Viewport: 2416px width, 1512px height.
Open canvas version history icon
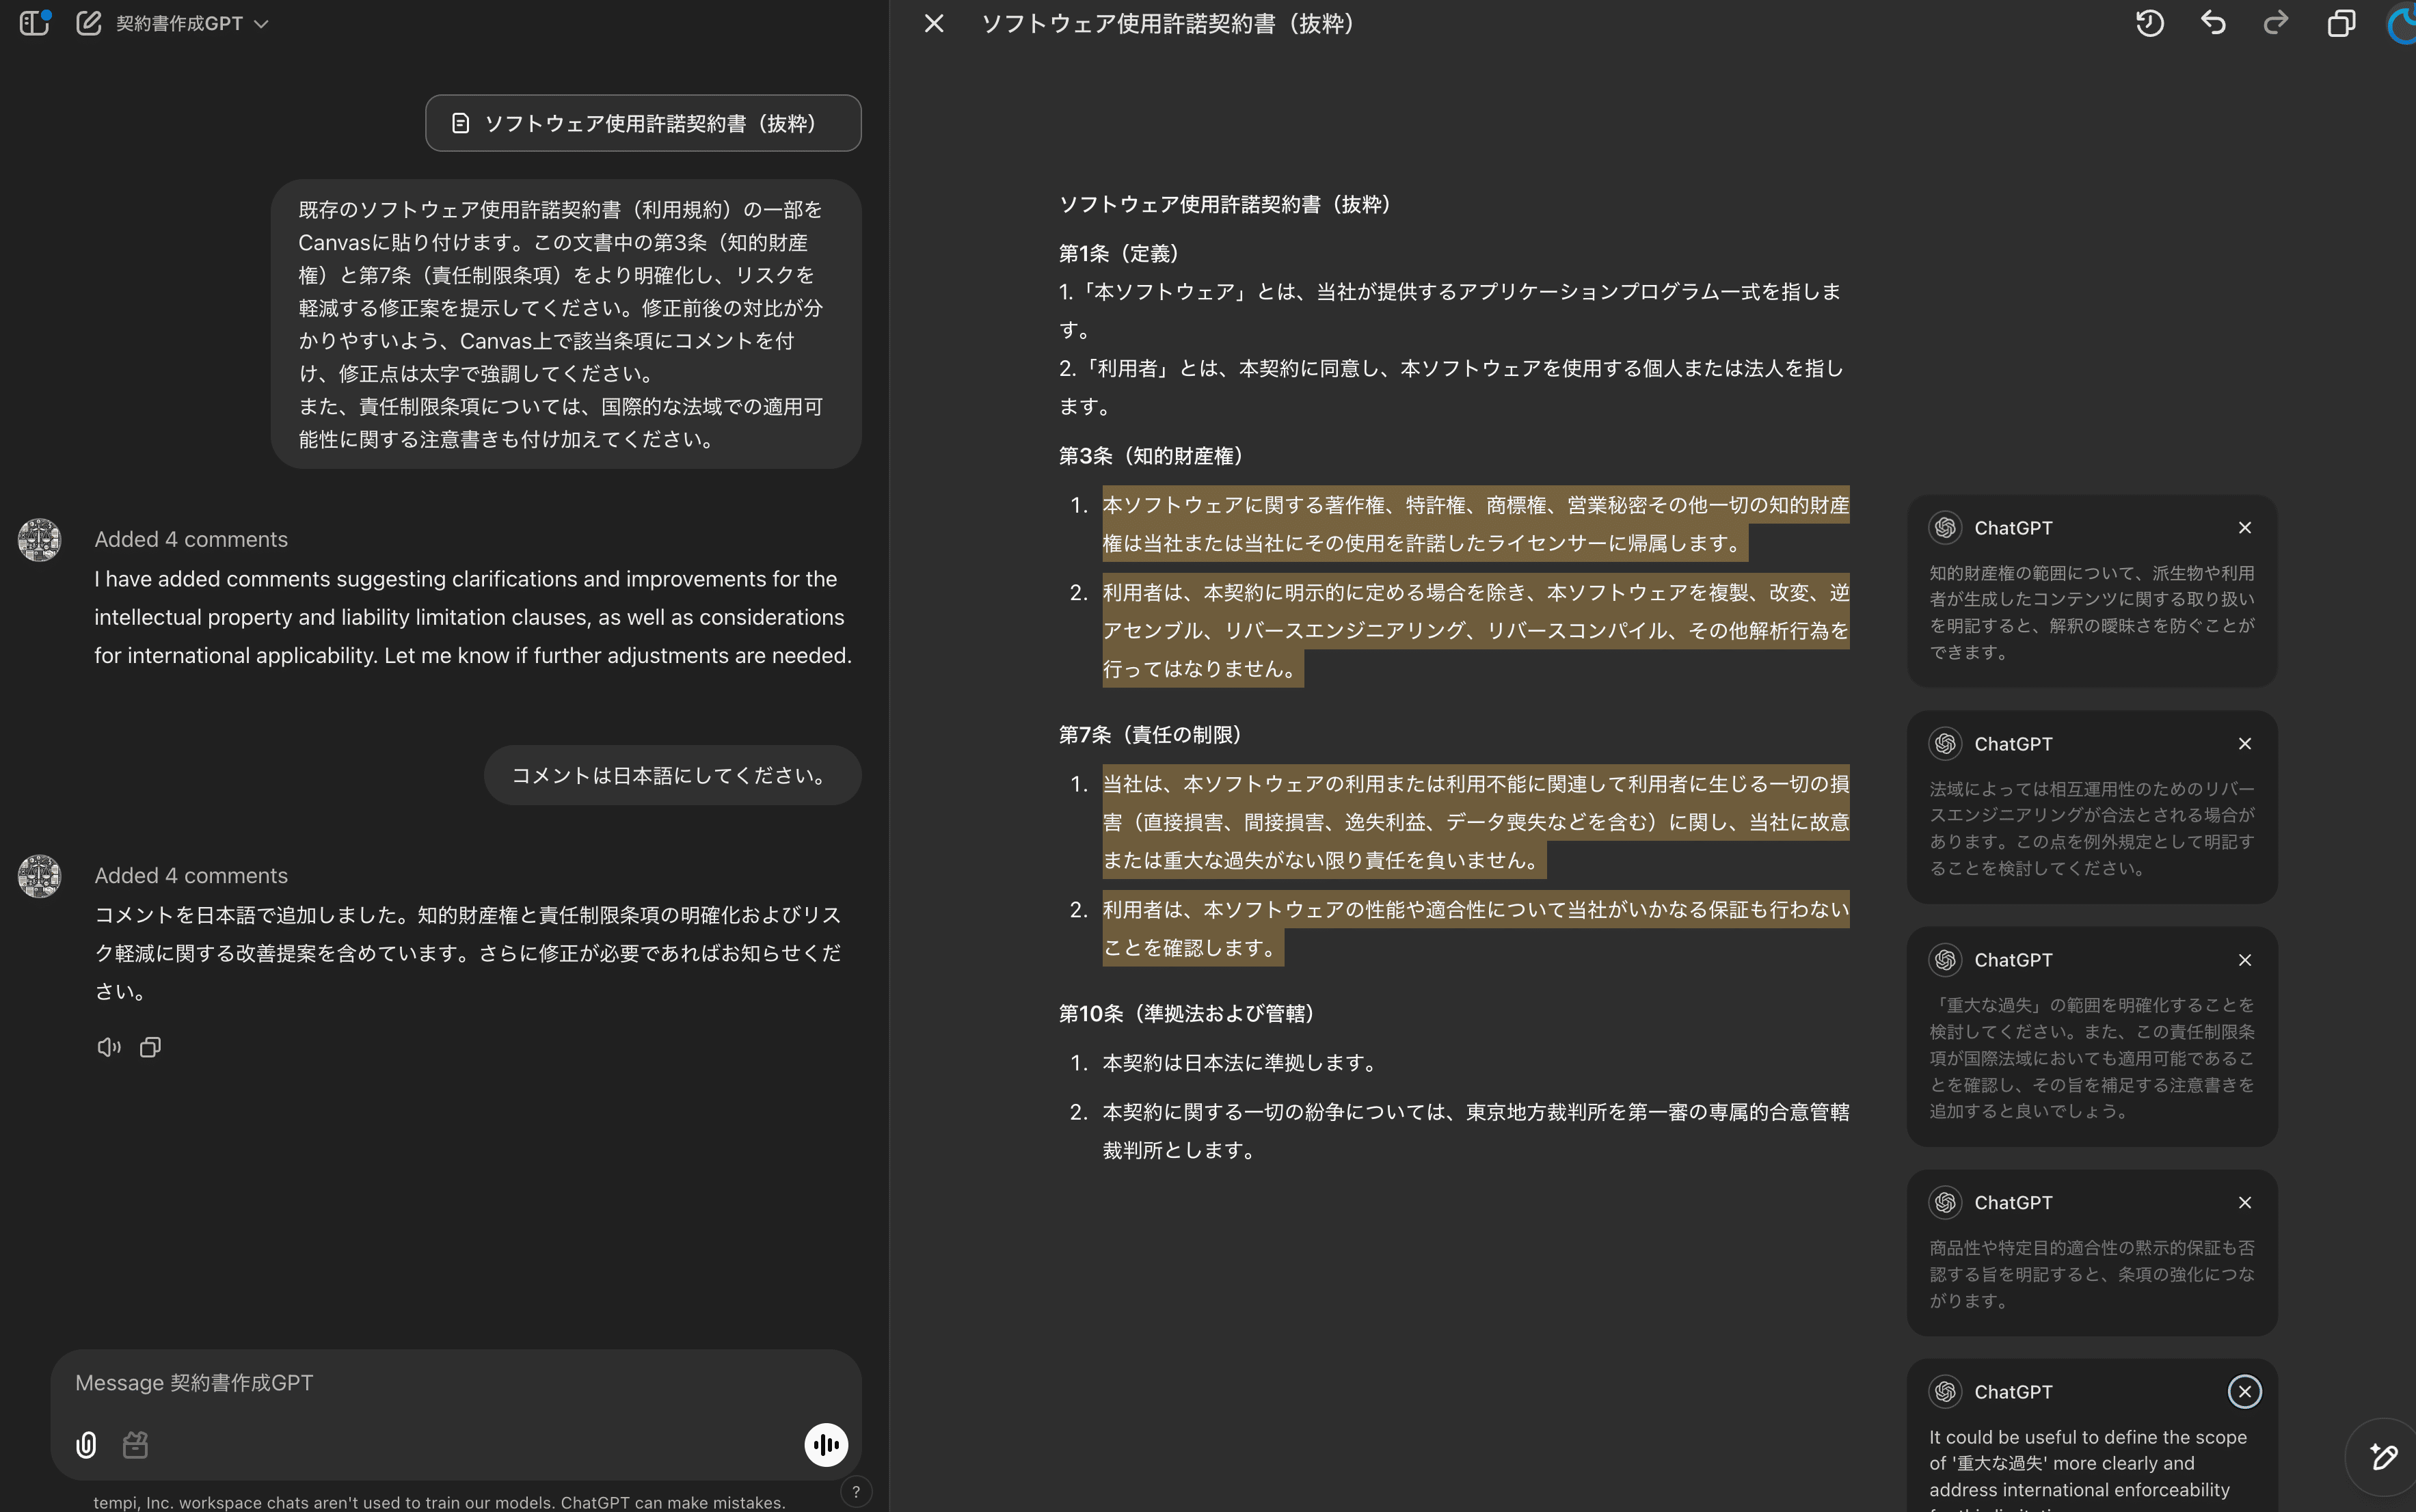pos(2149,23)
